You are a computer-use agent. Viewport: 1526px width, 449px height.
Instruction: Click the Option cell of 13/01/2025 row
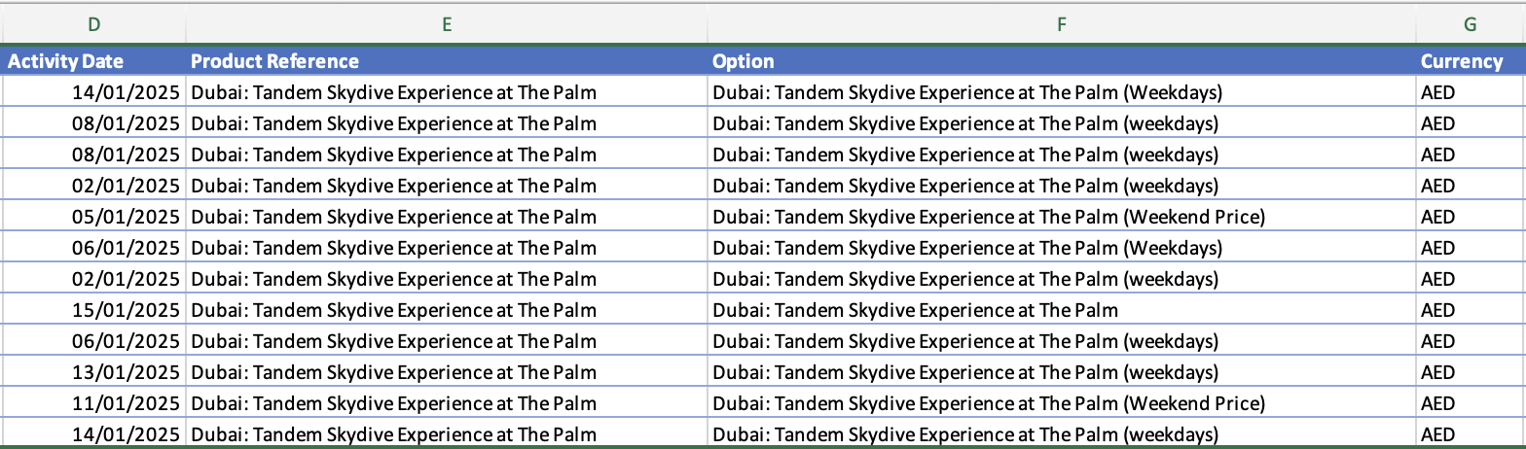pos(1062,372)
